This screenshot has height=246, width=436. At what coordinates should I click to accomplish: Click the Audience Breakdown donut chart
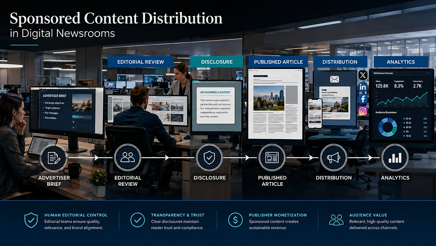click(x=388, y=127)
